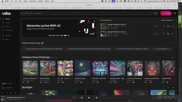
Task: Click circular icon on remix v2 row
Action: 168,26
